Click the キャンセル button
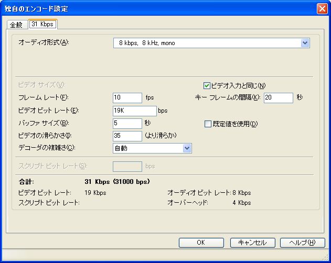331x263 pixels. (252, 243)
